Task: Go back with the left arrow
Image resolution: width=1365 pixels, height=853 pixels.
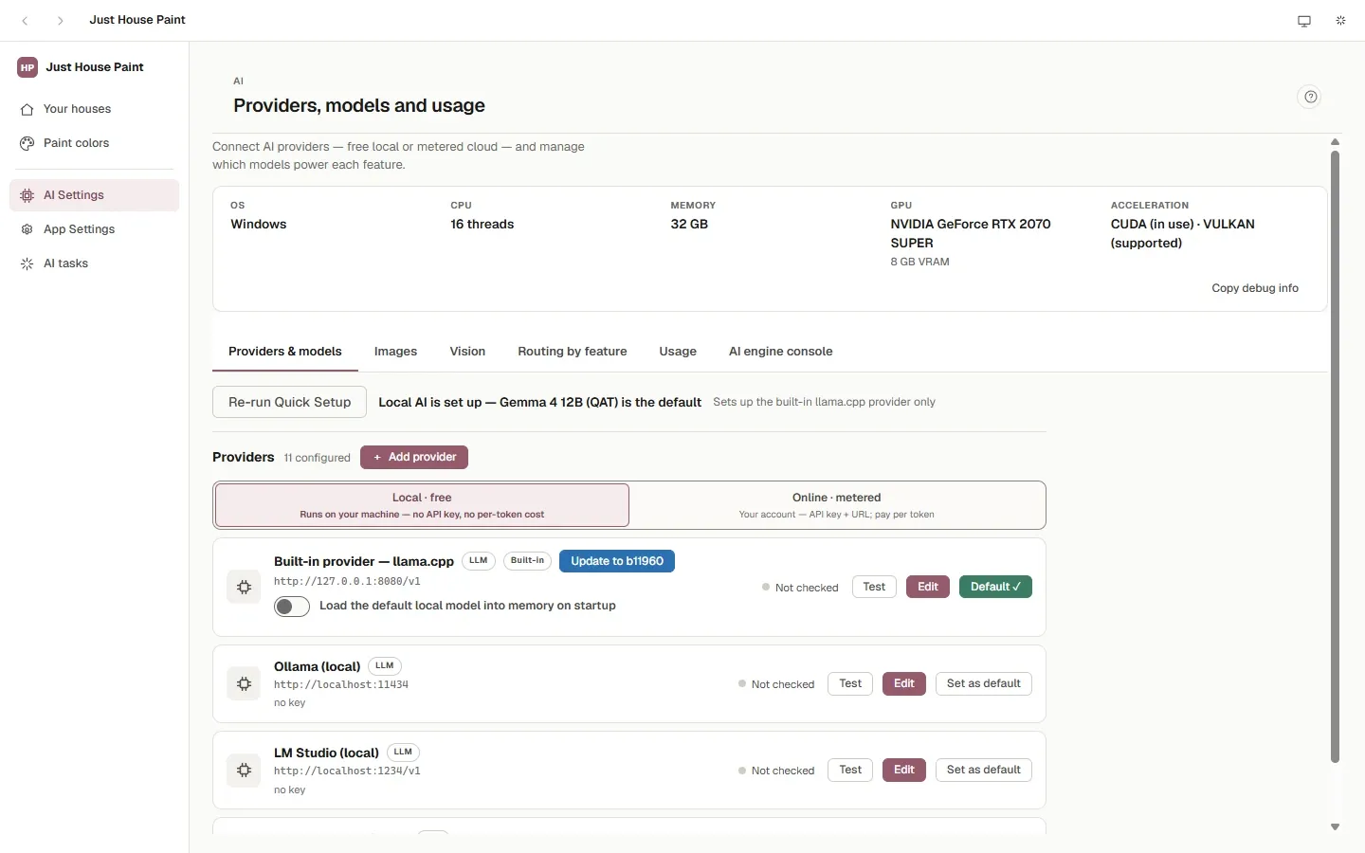Action: click(x=26, y=20)
